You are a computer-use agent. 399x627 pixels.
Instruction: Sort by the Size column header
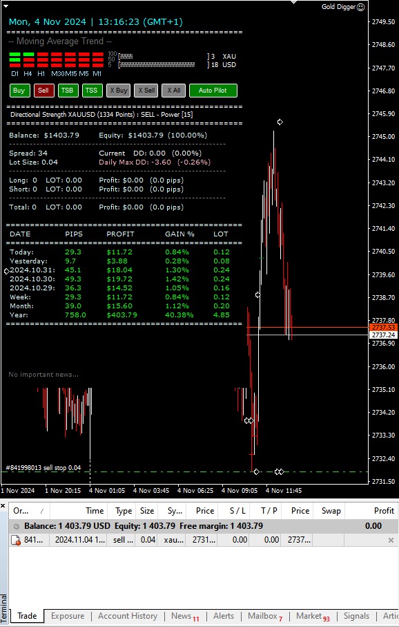click(x=147, y=511)
